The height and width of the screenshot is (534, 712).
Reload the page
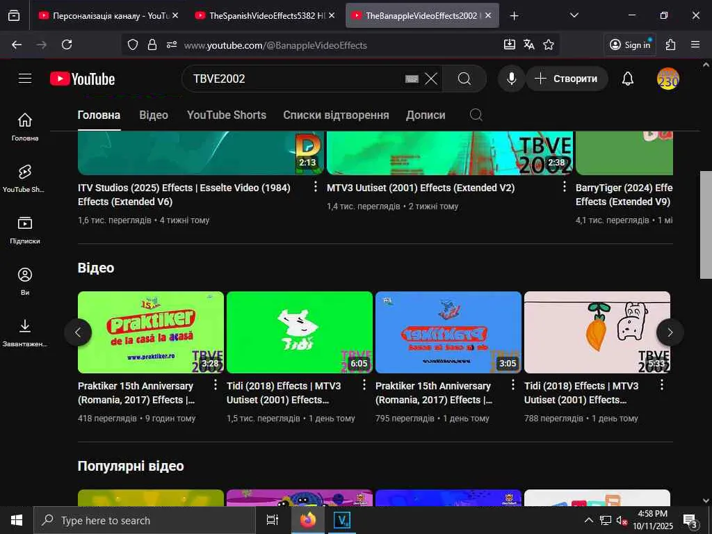(67, 44)
